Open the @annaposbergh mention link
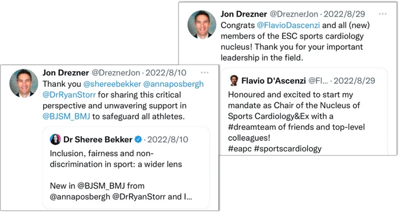399x212 pixels. click(x=173, y=84)
